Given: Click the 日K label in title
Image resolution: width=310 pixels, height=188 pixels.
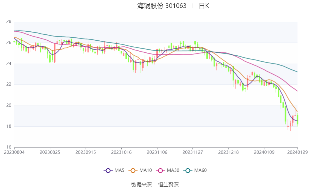Looking at the screenshot, I should click(204, 6).
